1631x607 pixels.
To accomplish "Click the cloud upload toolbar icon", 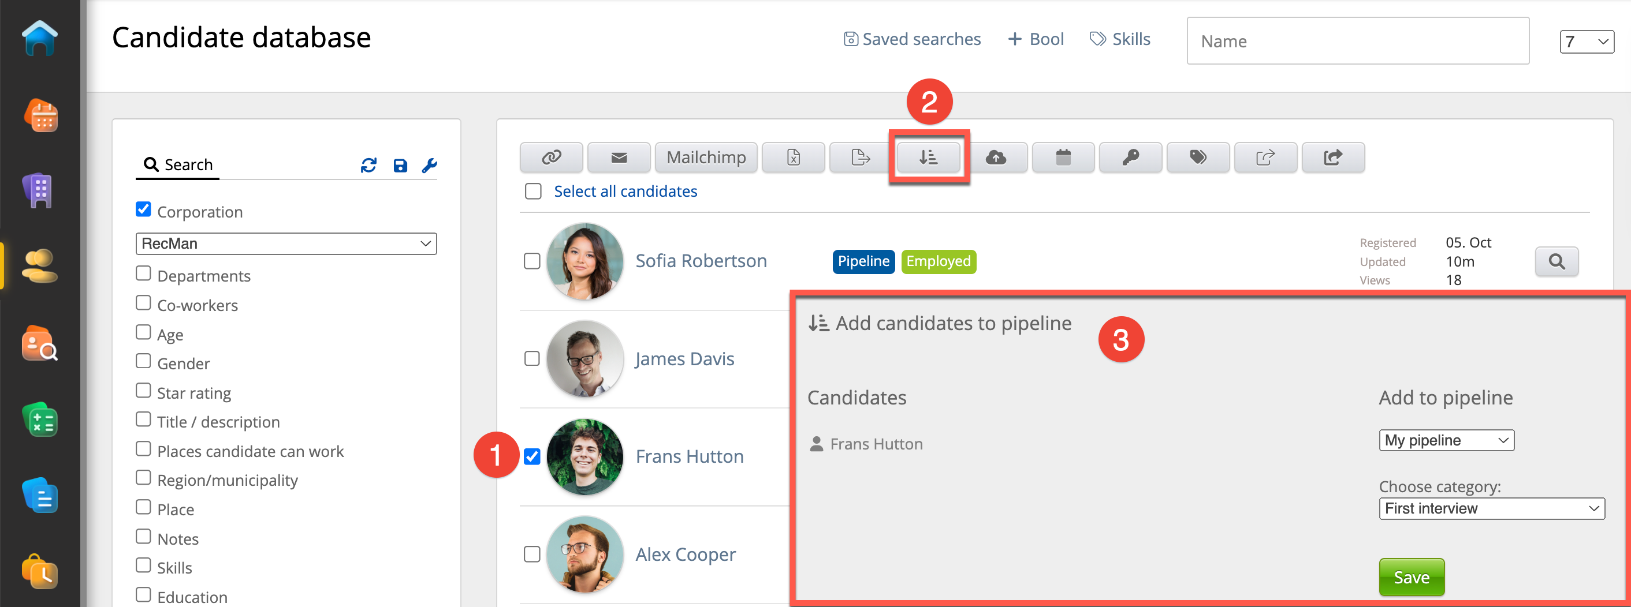I will (995, 158).
